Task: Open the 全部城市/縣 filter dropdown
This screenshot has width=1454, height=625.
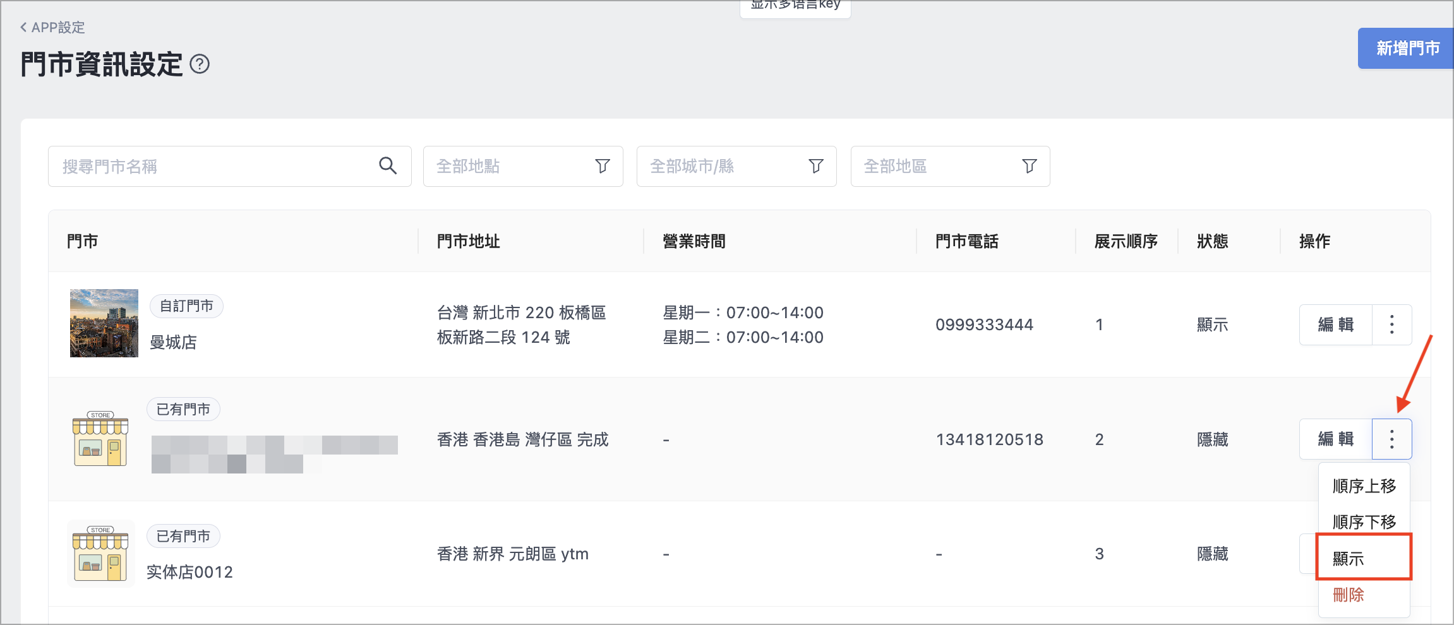Action: [736, 166]
